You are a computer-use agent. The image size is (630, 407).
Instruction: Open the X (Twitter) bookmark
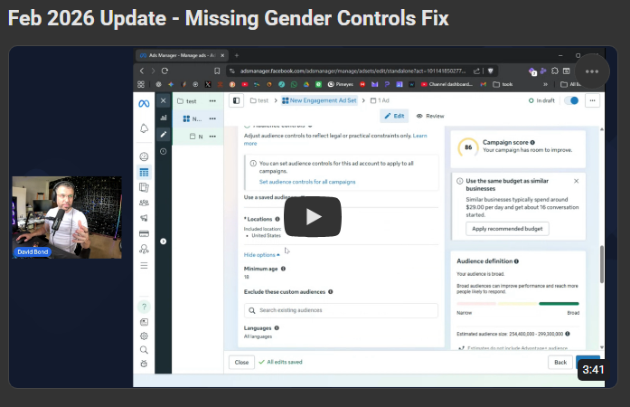pyautogui.click(x=208, y=84)
